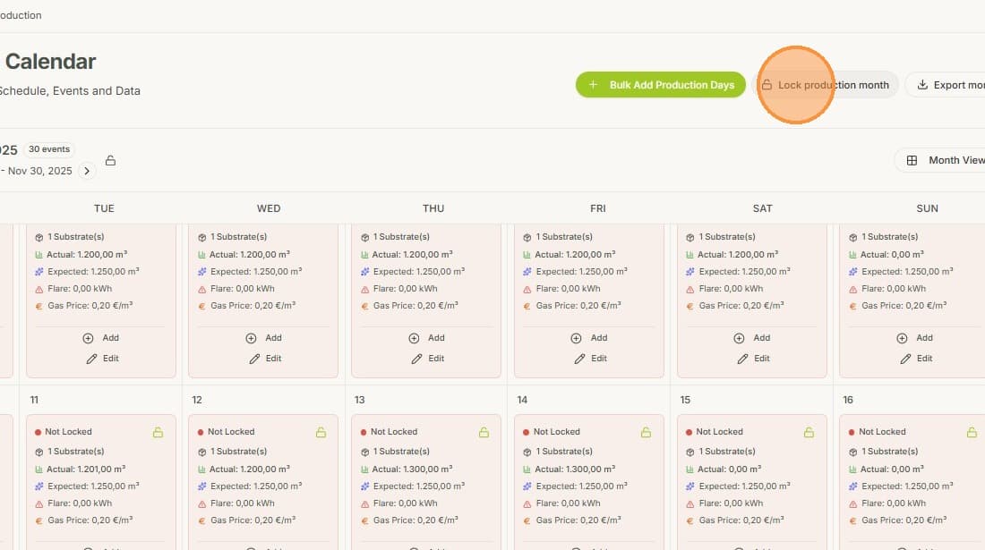The height and width of the screenshot is (550, 985).
Task: Click the Lock production month button
Action: (826, 85)
